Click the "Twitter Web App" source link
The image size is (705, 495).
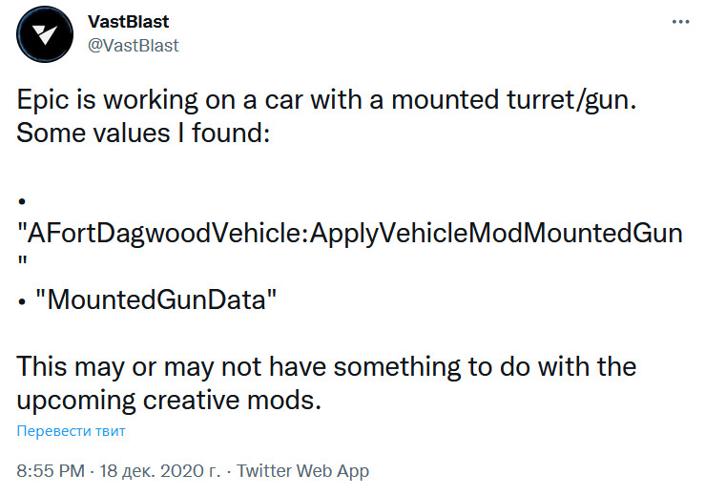coord(302,471)
